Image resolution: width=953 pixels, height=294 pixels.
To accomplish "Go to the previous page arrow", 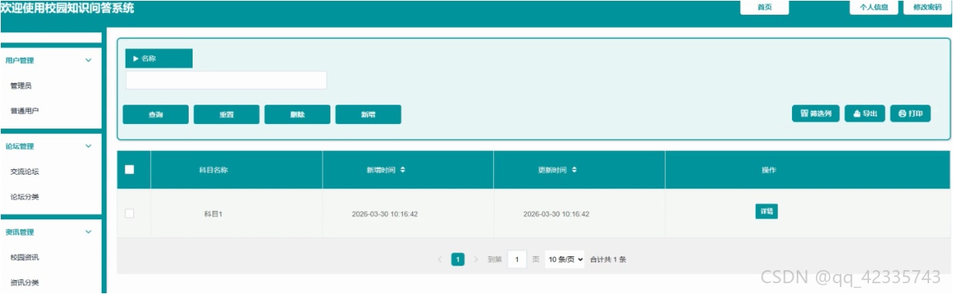I will click(440, 259).
